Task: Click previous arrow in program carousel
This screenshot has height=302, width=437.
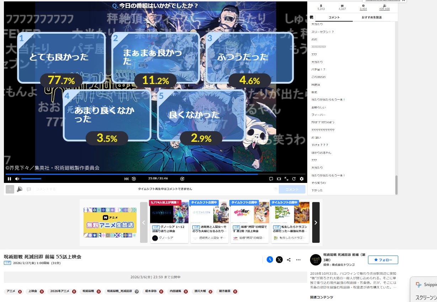Action: tap(144, 223)
